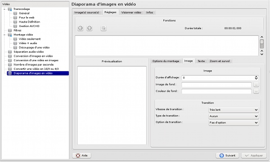Viewport: 270px width, 162px height.
Task: Open the Infos tab
Action: click(x=150, y=13)
